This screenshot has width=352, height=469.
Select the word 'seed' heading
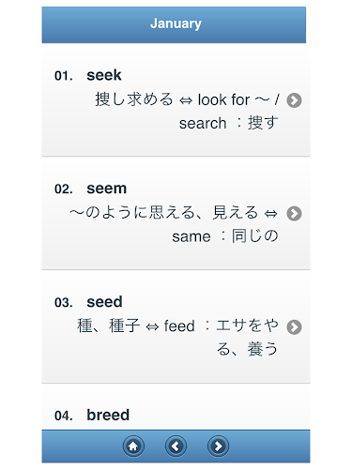[104, 302]
